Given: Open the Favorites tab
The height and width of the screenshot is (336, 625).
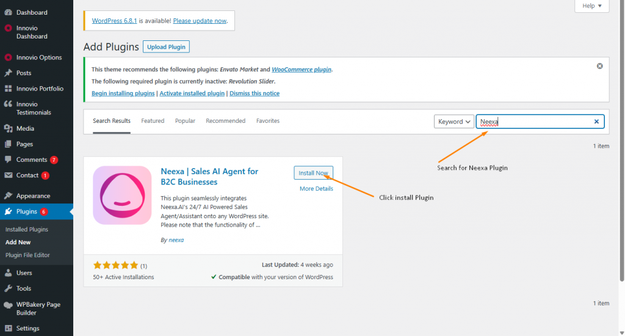Looking at the screenshot, I should 268,121.
